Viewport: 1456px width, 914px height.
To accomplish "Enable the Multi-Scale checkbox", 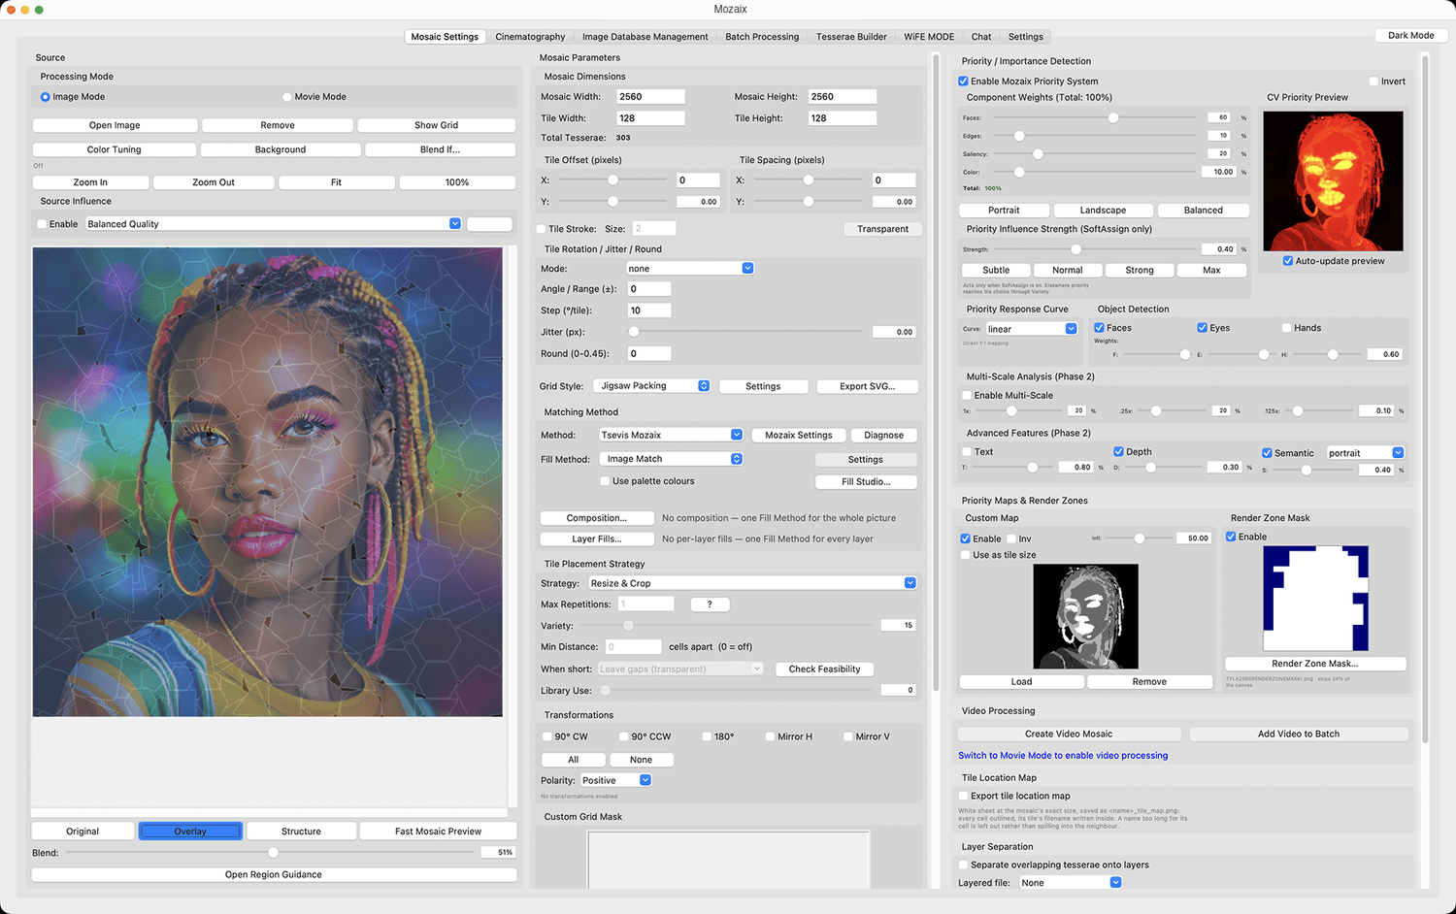I will pos(967,396).
